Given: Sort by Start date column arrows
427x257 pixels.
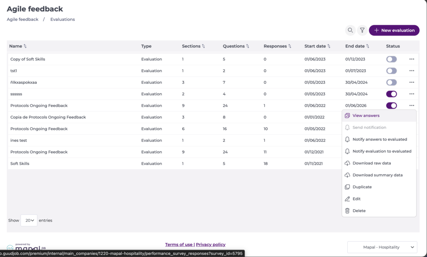Looking at the screenshot, I should coord(329,46).
